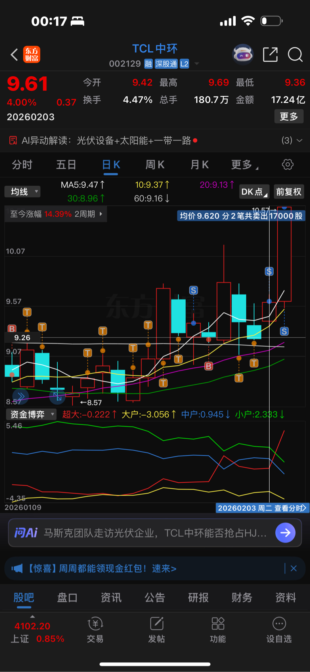Tap the L2 level badge

click(184, 64)
